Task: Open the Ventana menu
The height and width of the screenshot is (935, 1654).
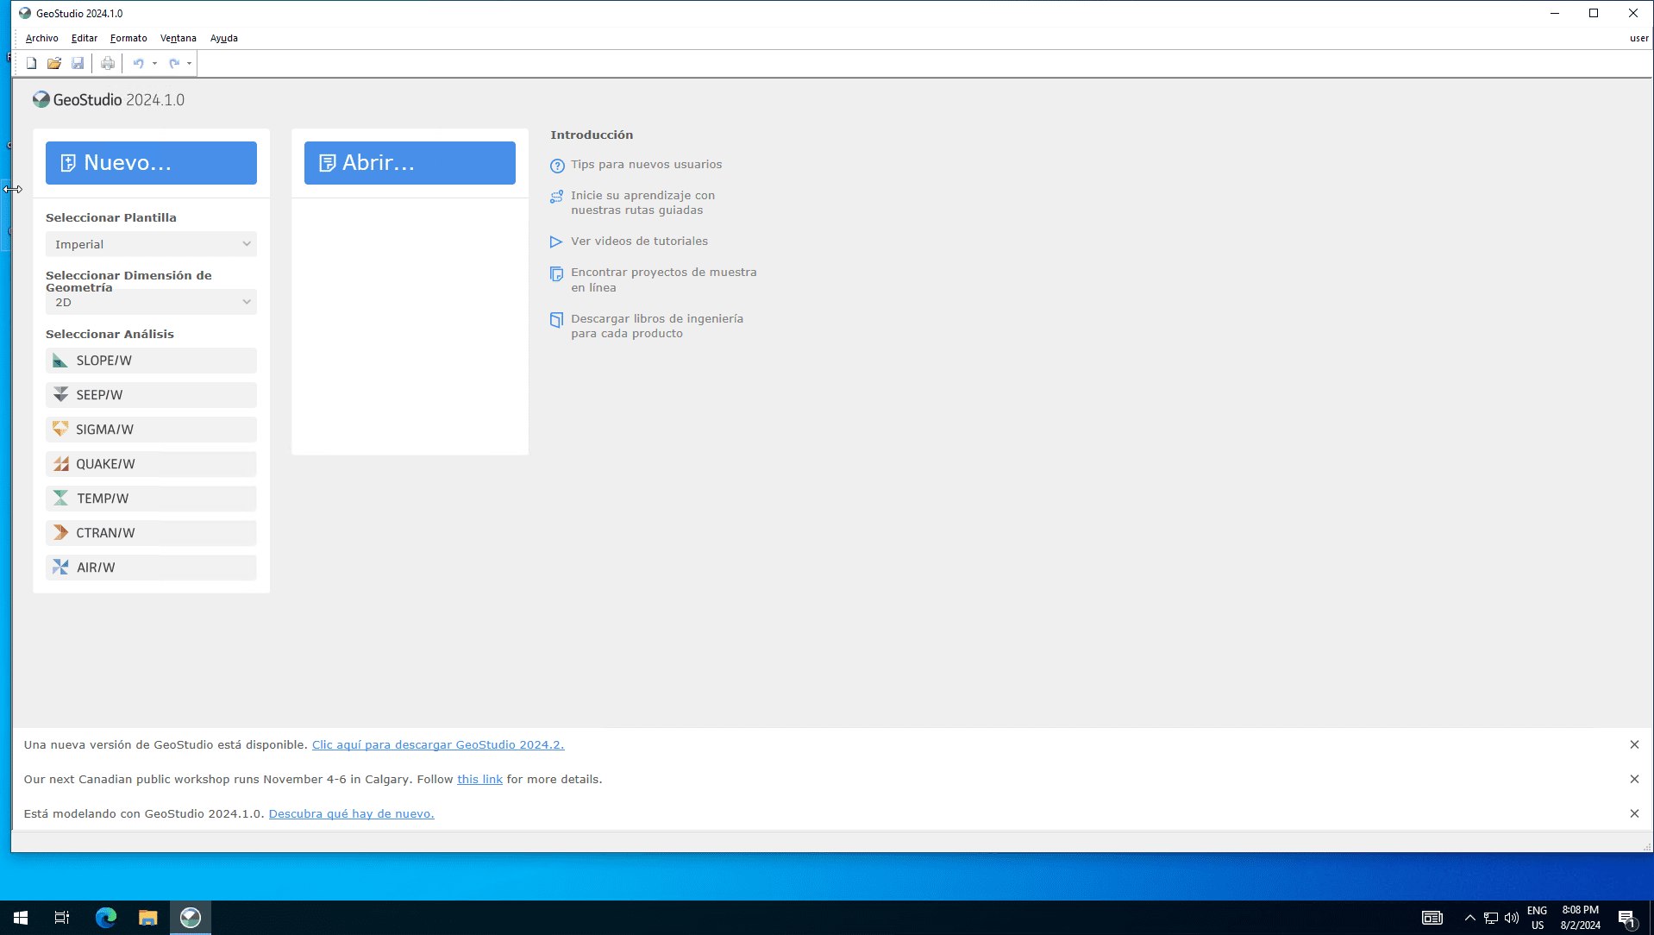Action: click(178, 38)
